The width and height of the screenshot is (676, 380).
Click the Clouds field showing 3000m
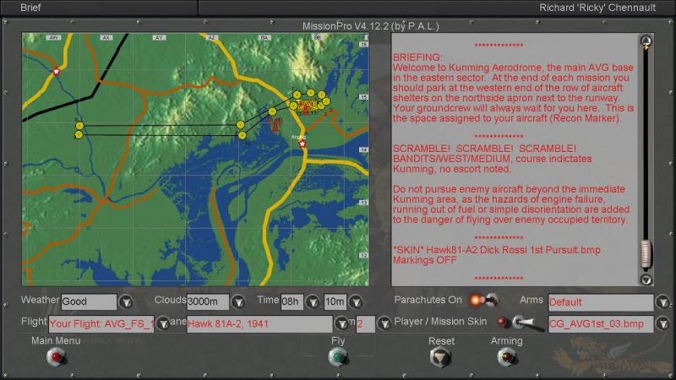pyautogui.click(x=207, y=301)
